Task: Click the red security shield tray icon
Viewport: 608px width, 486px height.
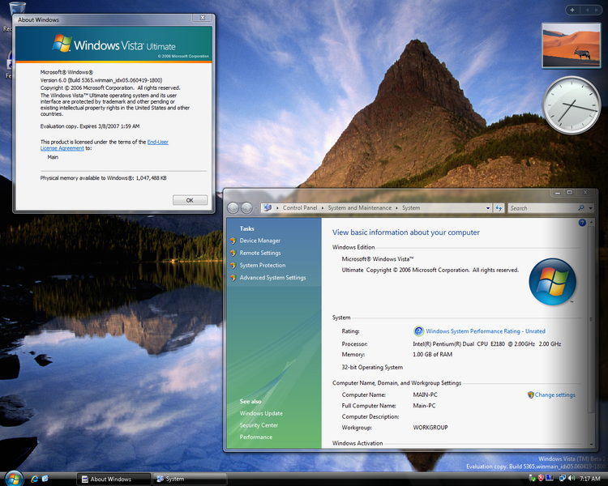Action: tap(541, 478)
